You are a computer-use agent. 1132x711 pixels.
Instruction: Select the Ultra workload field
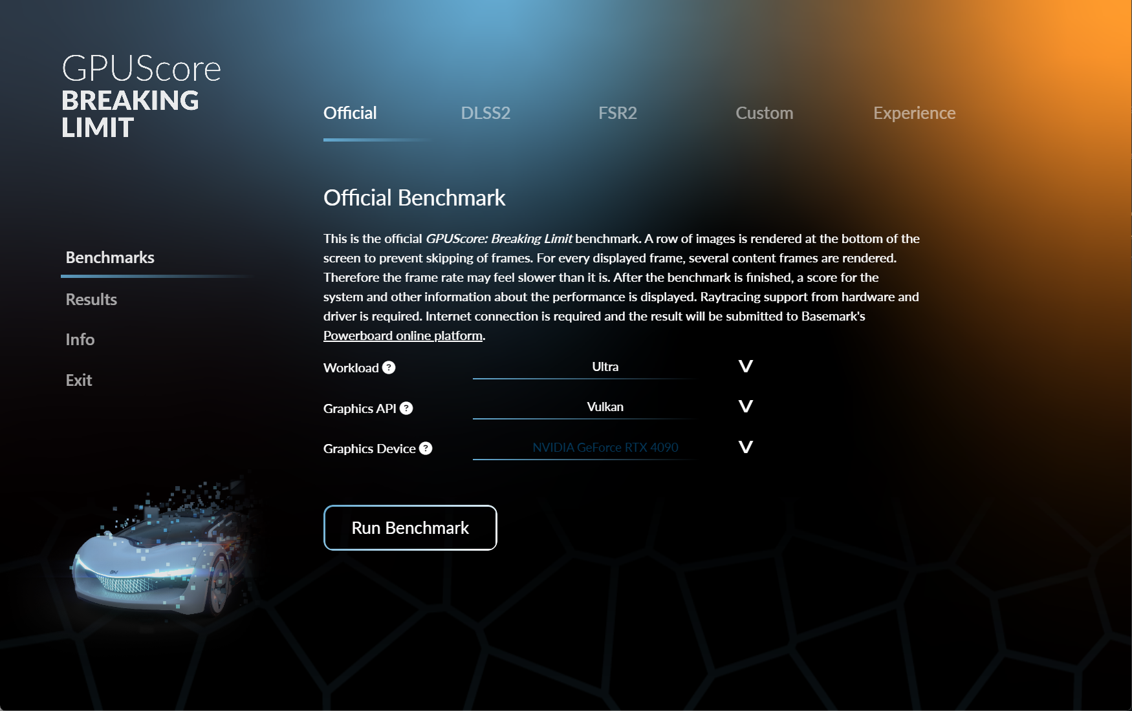[x=605, y=367]
